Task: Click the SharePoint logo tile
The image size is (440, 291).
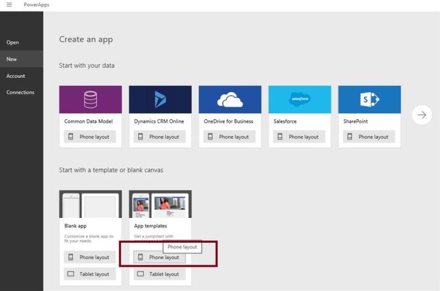Action: click(370, 99)
